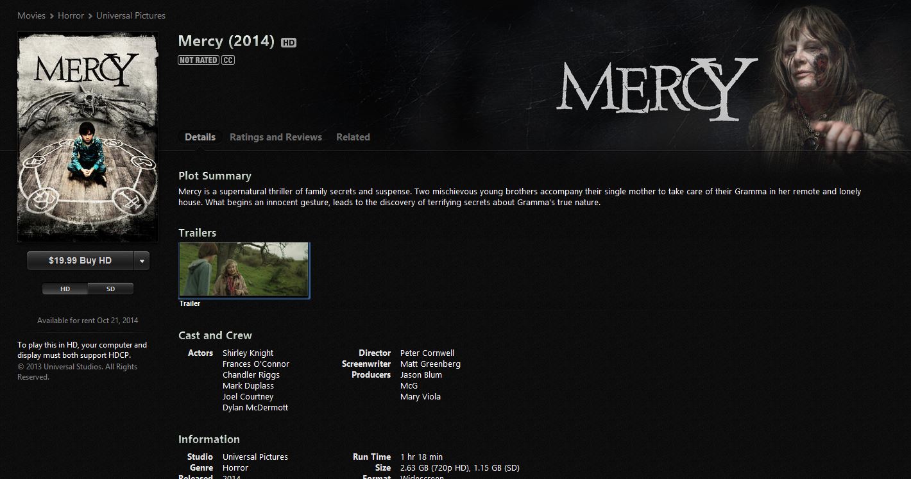The height and width of the screenshot is (479, 911).
Task: View actor Shirley Knight's page
Action: pos(248,353)
